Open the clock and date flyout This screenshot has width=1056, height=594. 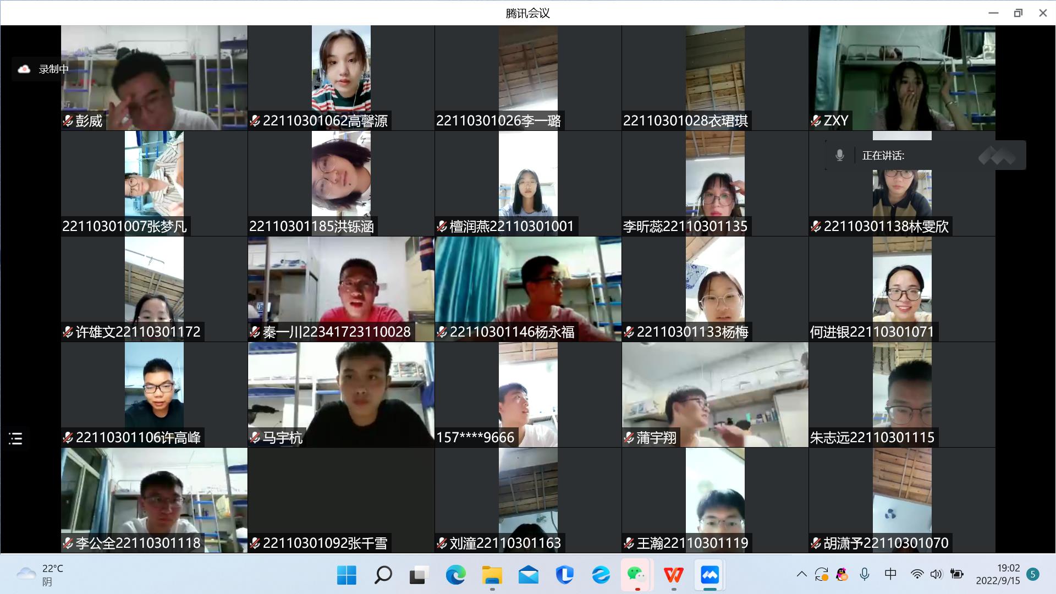[998, 575]
